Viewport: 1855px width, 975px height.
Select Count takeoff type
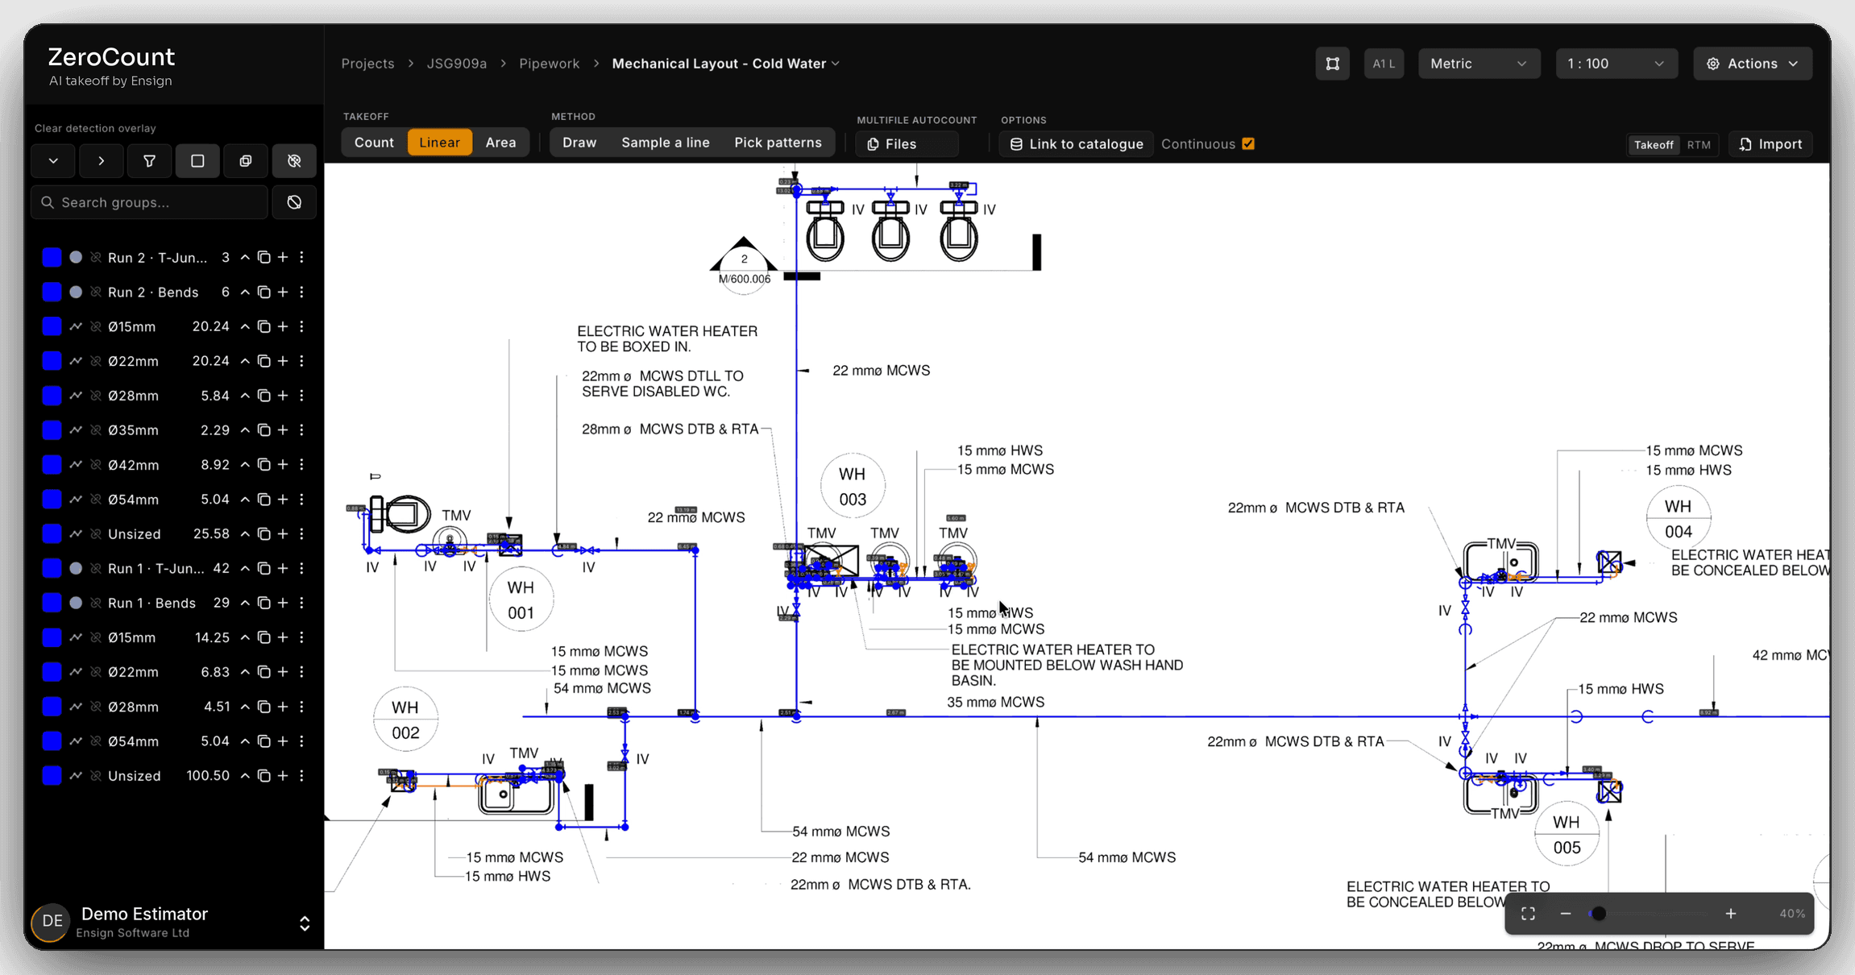point(374,143)
